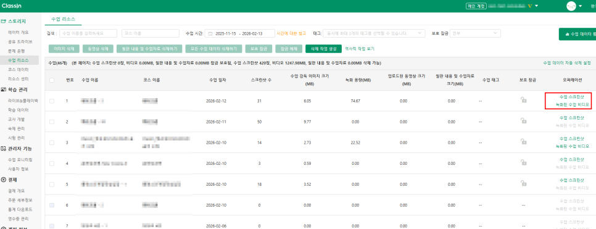This screenshot has width=596, height=229.
Task: Open 수업 스크린샷 link in row 1
Action: [571, 97]
